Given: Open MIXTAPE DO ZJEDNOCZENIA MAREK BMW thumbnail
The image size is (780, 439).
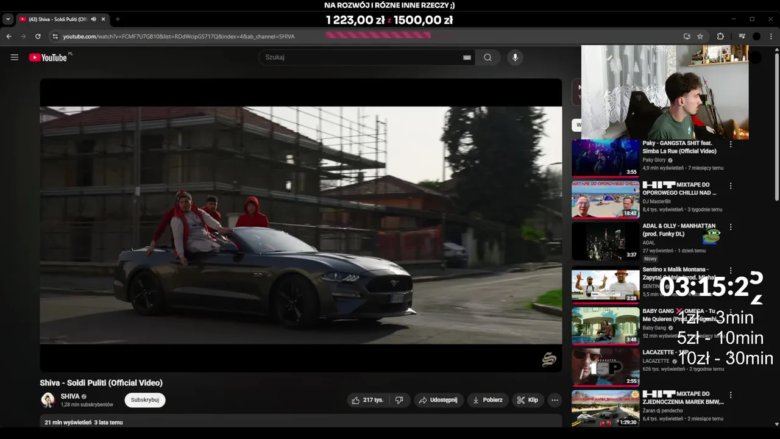Looking at the screenshot, I should tap(605, 409).
